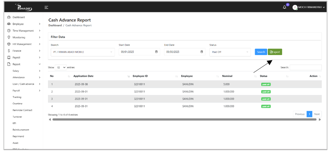Select Overtime report in sidebar
This screenshot has height=154, width=330.
[x=18, y=104]
